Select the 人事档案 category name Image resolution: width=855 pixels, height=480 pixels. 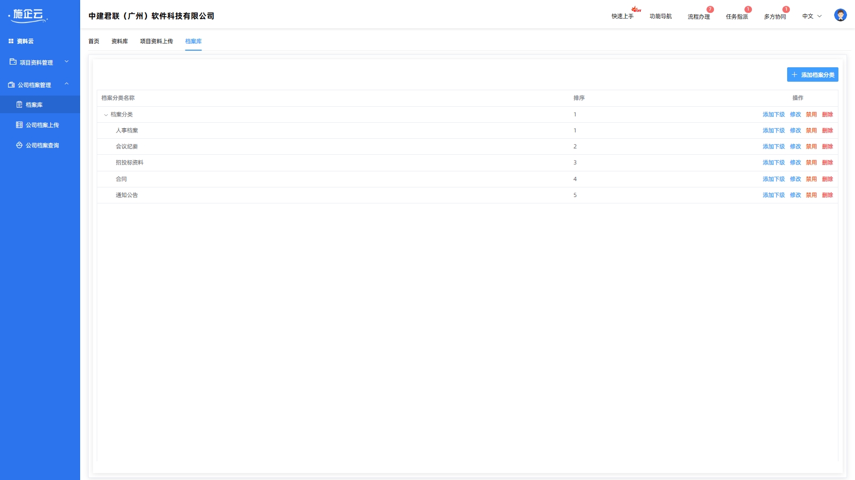coord(127,130)
